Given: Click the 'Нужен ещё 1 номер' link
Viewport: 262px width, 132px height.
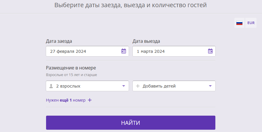Looking at the screenshot, I should click(66, 100).
